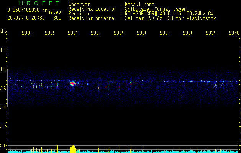Click the 20:30 time beside the date
Image resolution: width=241 pixels, height=153 pixels.
[38, 18]
